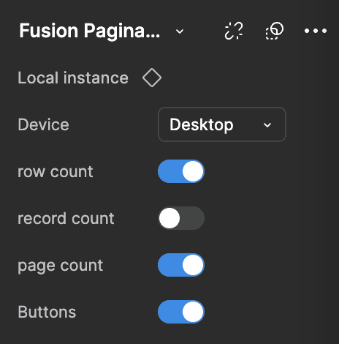Click the small arrow inside the Desktop dropdown
The height and width of the screenshot is (344, 339).
click(x=267, y=125)
